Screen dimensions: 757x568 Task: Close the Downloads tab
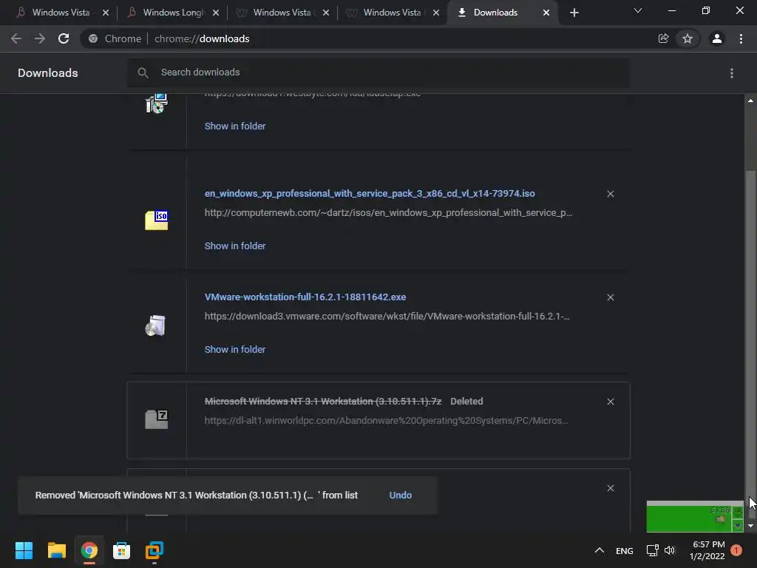click(546, 13)
